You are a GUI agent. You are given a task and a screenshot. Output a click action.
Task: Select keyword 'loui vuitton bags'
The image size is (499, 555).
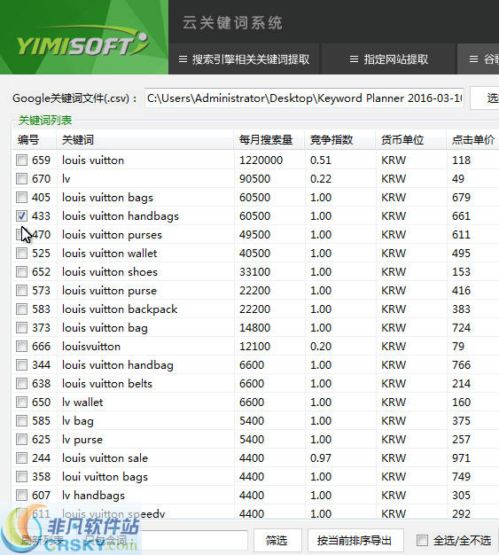tap(105, 476)
